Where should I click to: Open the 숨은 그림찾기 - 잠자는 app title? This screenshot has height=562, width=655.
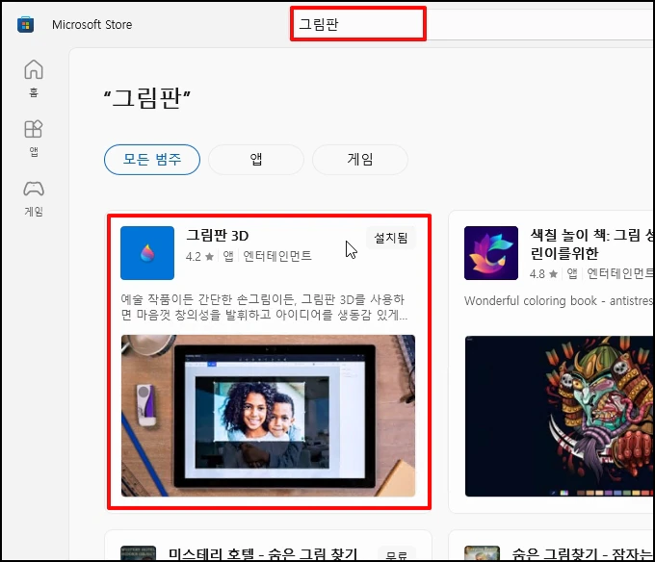(x=583, y=554)
